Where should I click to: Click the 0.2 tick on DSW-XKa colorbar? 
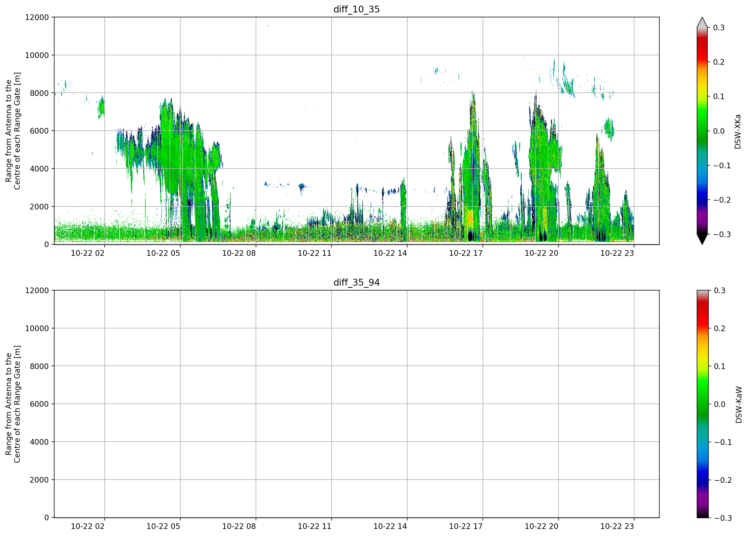719,62
